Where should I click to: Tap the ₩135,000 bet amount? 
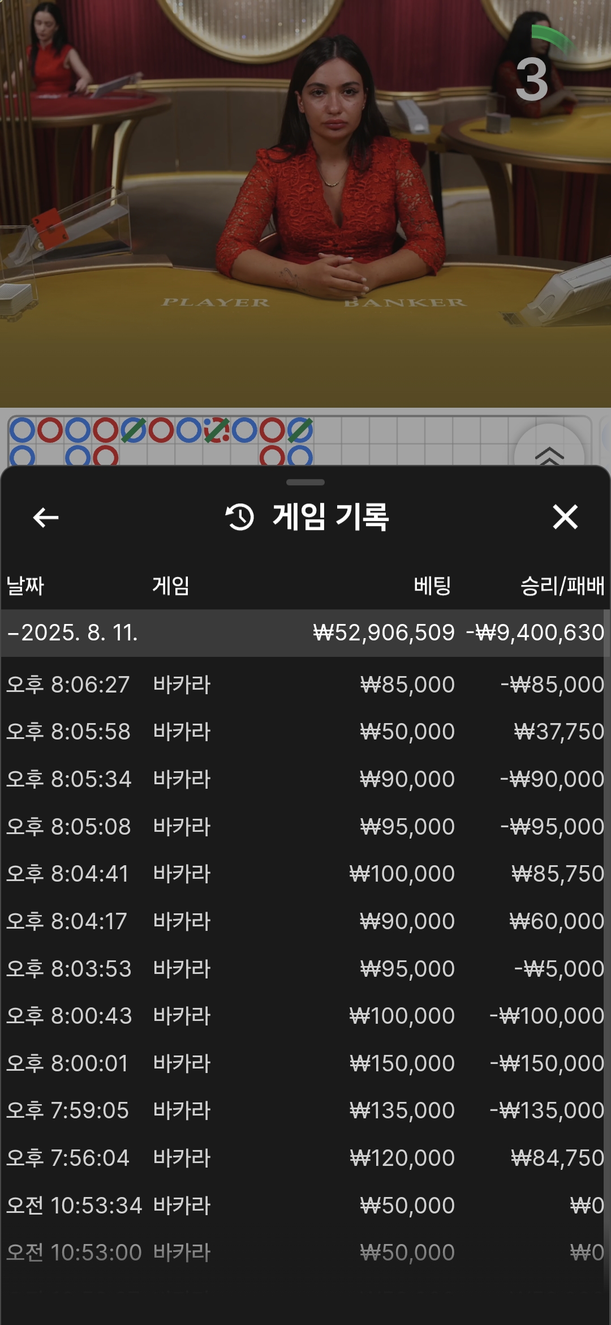point(402,1110)
